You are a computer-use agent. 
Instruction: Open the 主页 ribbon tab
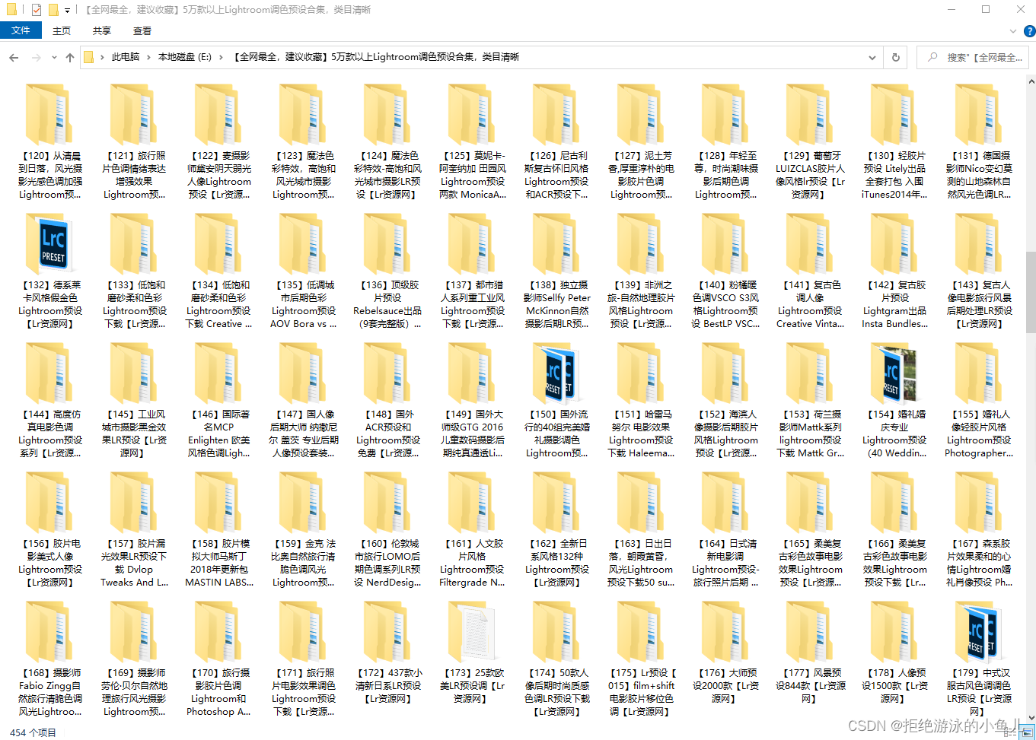[x=62, y=31]
